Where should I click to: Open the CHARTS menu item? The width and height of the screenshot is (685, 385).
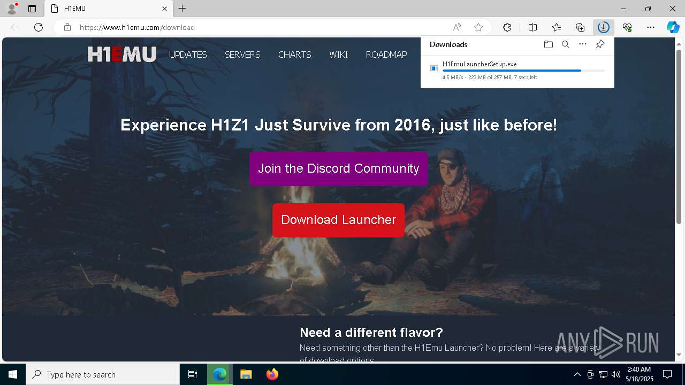click(x=294, y=55)
